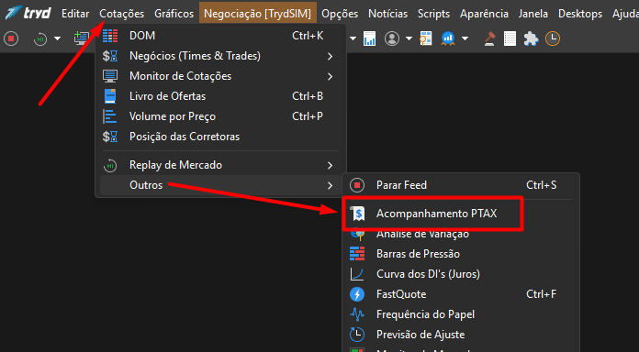Click the Frequência do Papel waveform icon

tap(357, 314)
